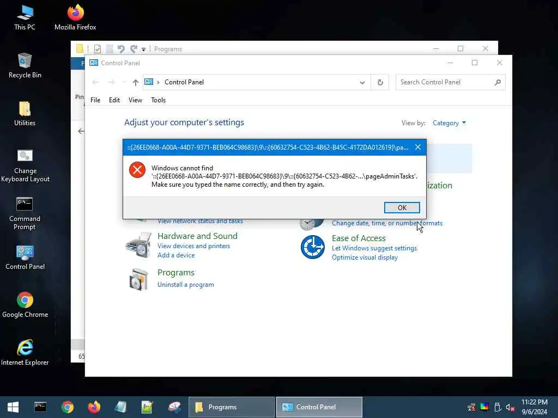Expand the address bar history dropdown
The width and height of the screenshot is (558, 418).
pos(362,83)
